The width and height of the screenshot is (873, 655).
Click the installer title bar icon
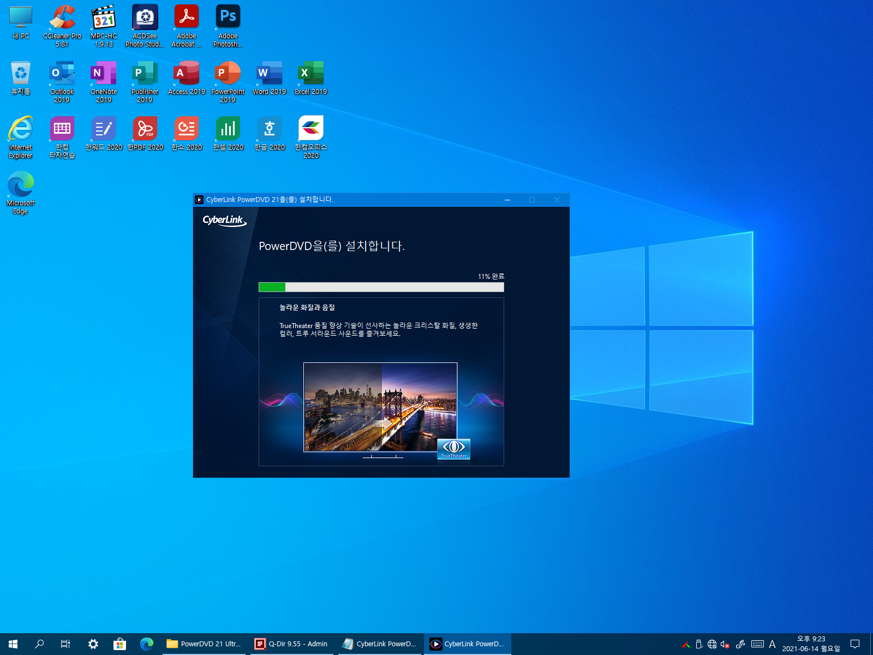pyautogui.click(x=199, y=200)
